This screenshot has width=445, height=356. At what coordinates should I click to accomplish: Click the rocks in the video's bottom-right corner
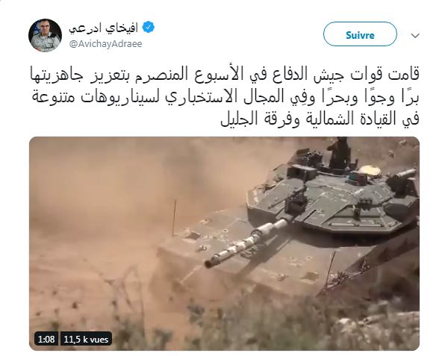click(x=378, y=331)
